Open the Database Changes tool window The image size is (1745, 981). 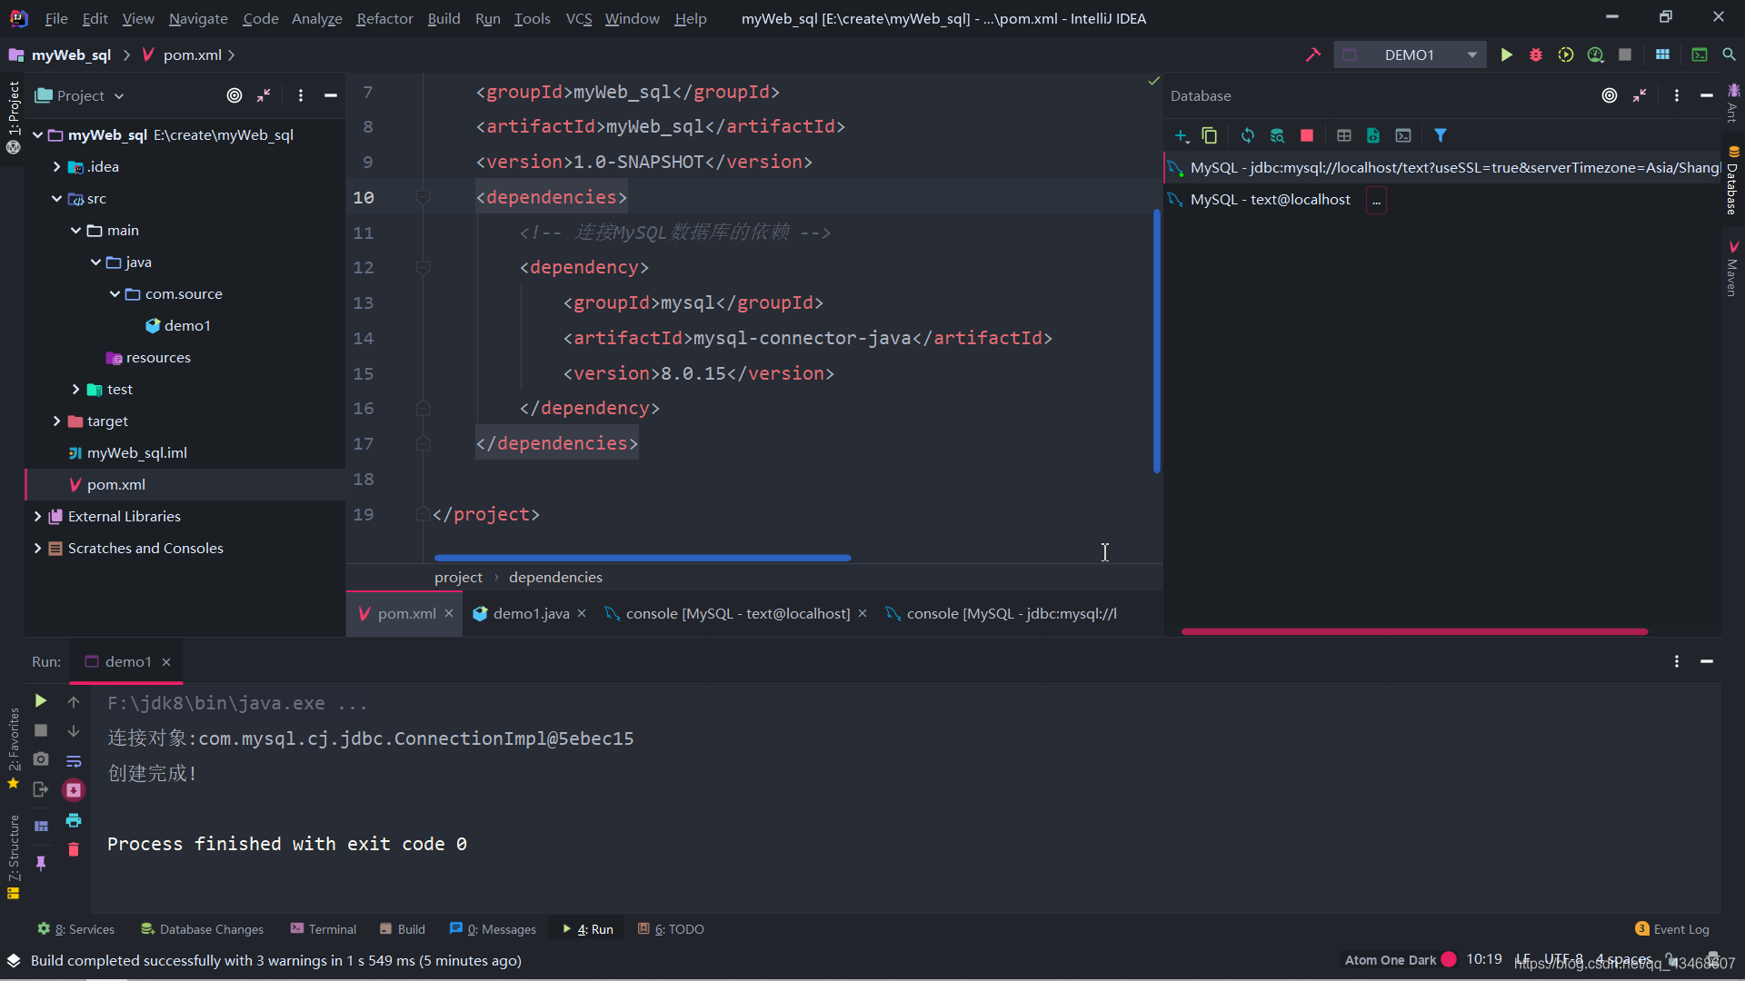[x=202, y=929]
